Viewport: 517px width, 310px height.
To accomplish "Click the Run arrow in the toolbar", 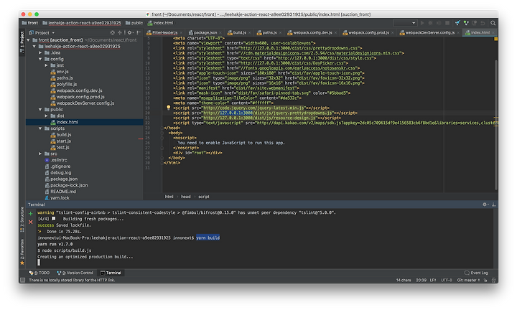I will pos(422,23).
